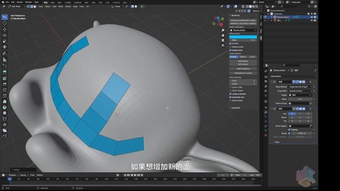Viewport: 340px width, 191px height.
Task: Click the Edit Surface button
Action: (243, 64)
